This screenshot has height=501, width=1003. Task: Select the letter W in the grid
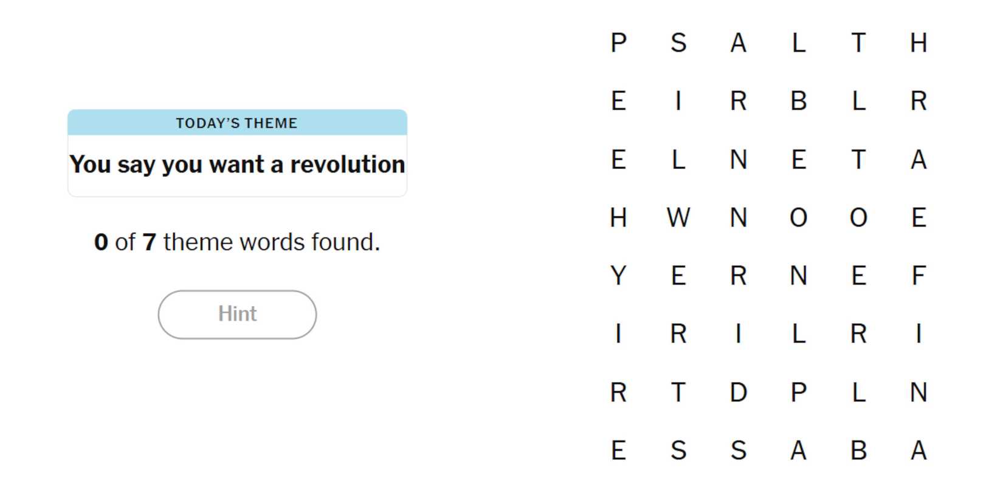pyautogui.click(x=678, y=217)
